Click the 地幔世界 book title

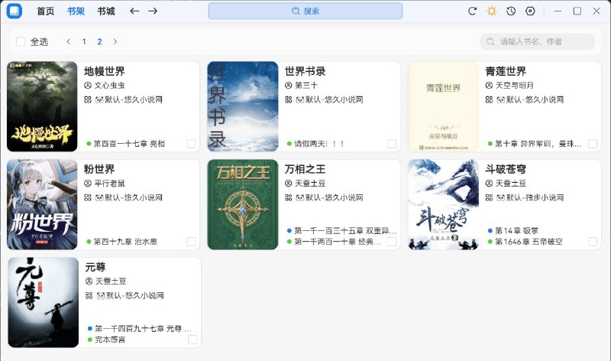point(105,71)
